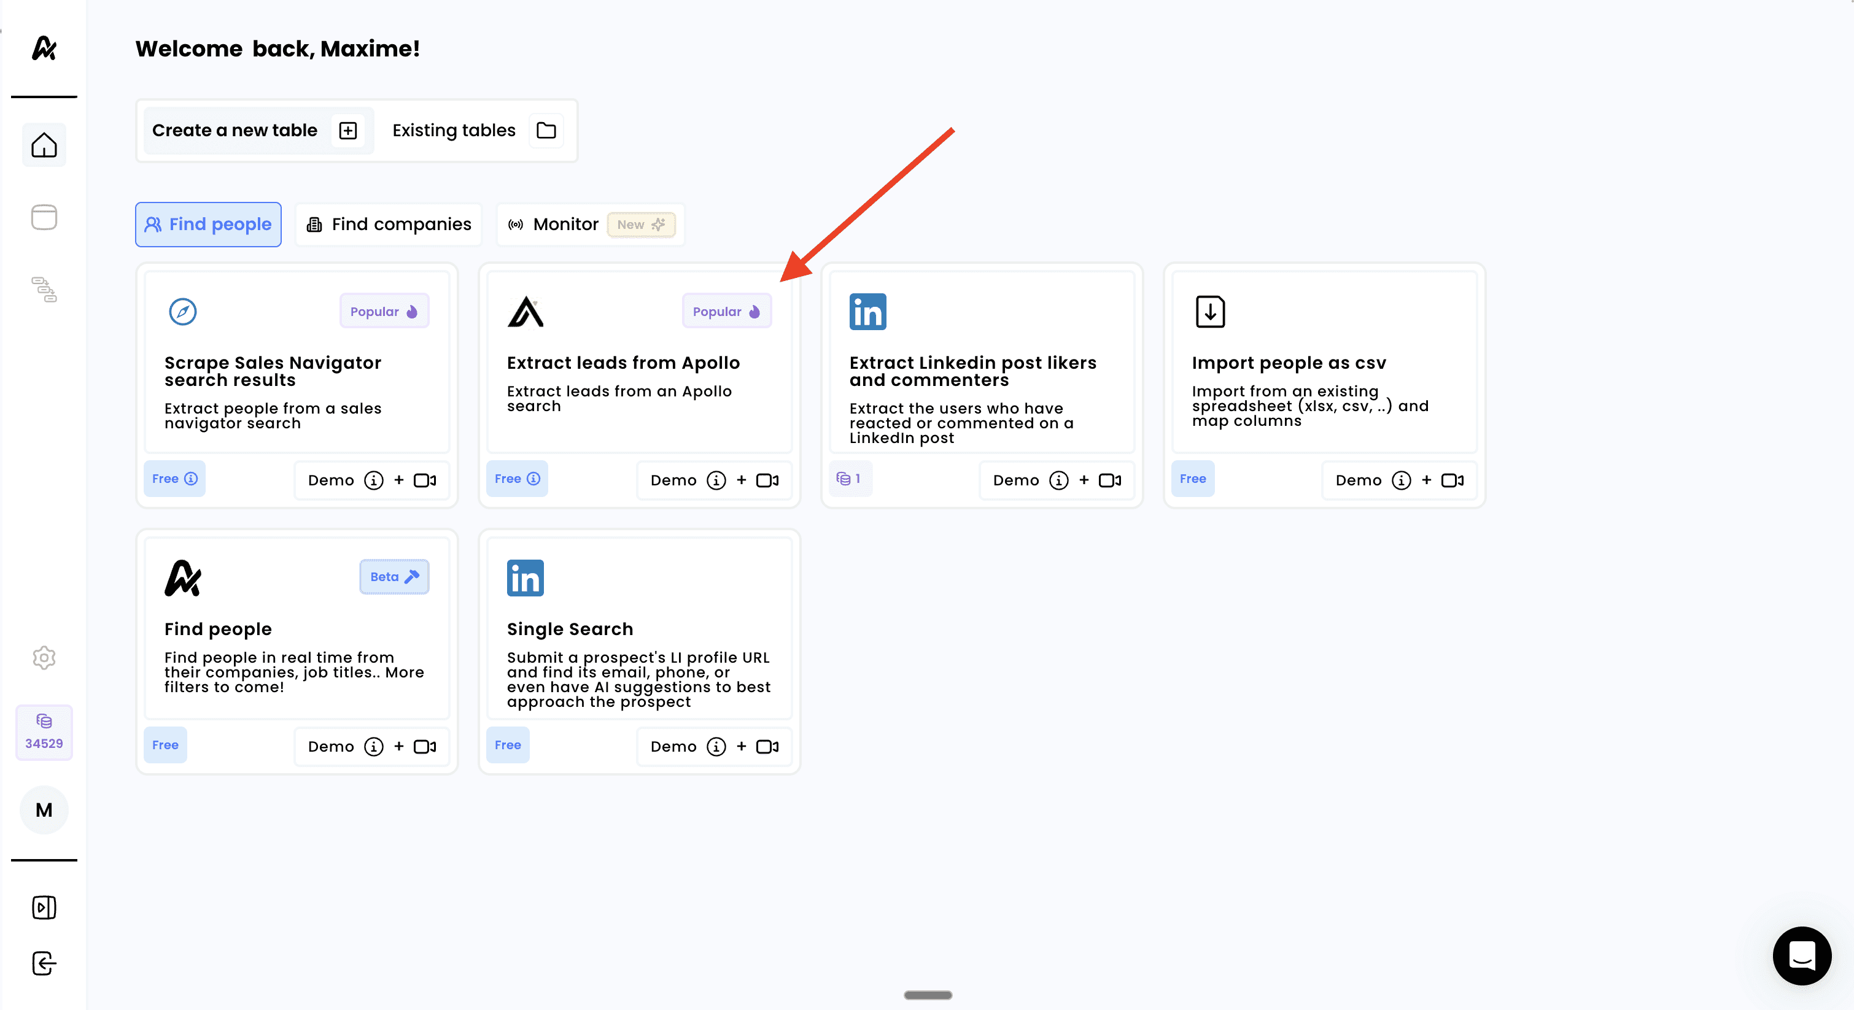Click the logout icon at bottom
Screen dimensions: 1854x1010
(44, 963)
